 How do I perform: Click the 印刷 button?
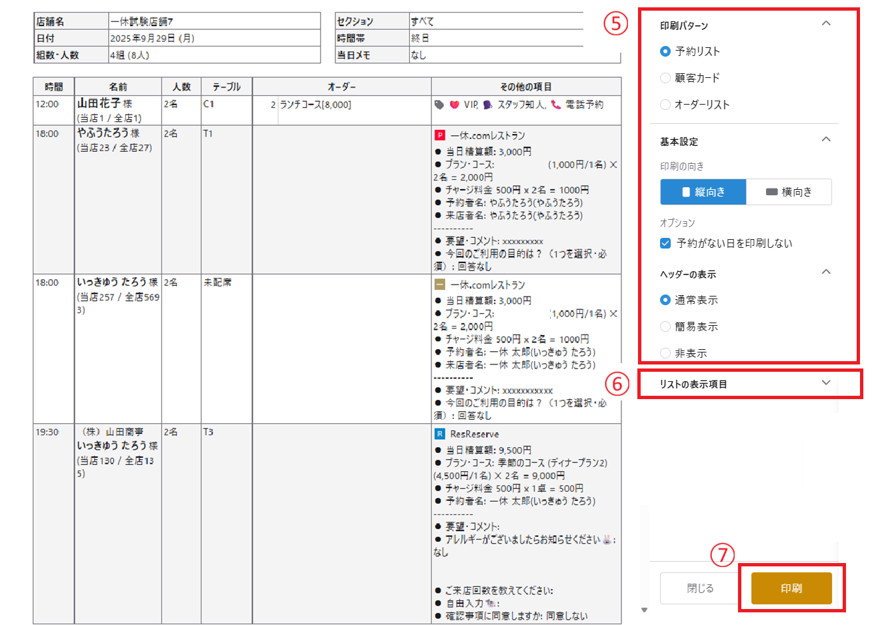pyautogui.click(x=791, y=588)
